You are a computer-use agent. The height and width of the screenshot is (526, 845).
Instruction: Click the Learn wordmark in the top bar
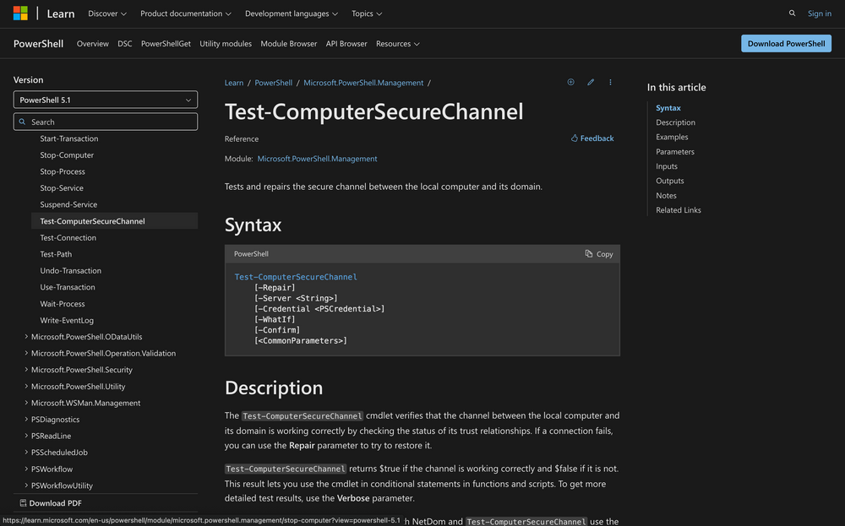60,13
